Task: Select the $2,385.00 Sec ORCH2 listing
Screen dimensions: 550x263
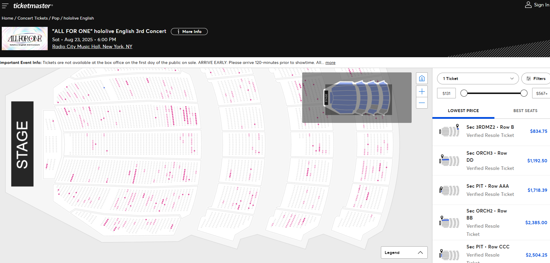Action: pos(491,222)
